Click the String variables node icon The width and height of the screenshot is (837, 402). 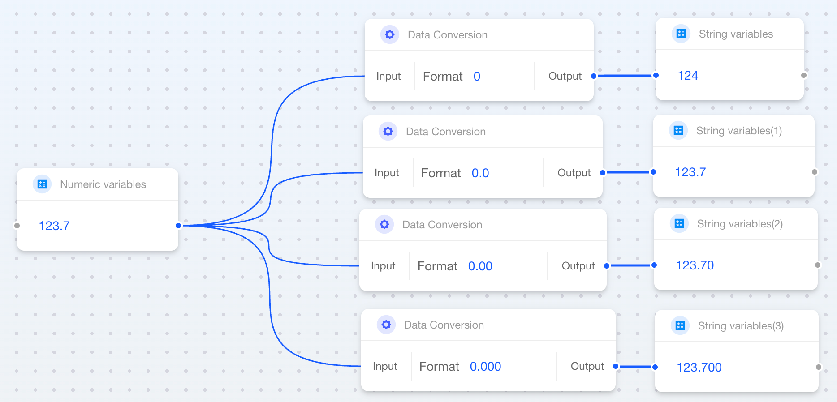[x=681, y=34]
